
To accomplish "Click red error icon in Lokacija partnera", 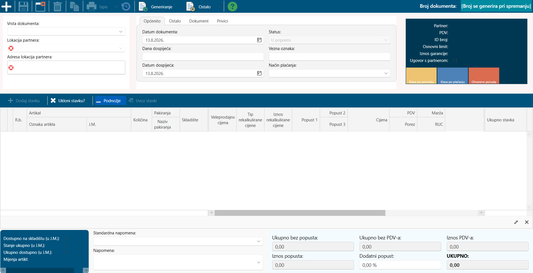I will pyautogui.click(x=11, y=48).
